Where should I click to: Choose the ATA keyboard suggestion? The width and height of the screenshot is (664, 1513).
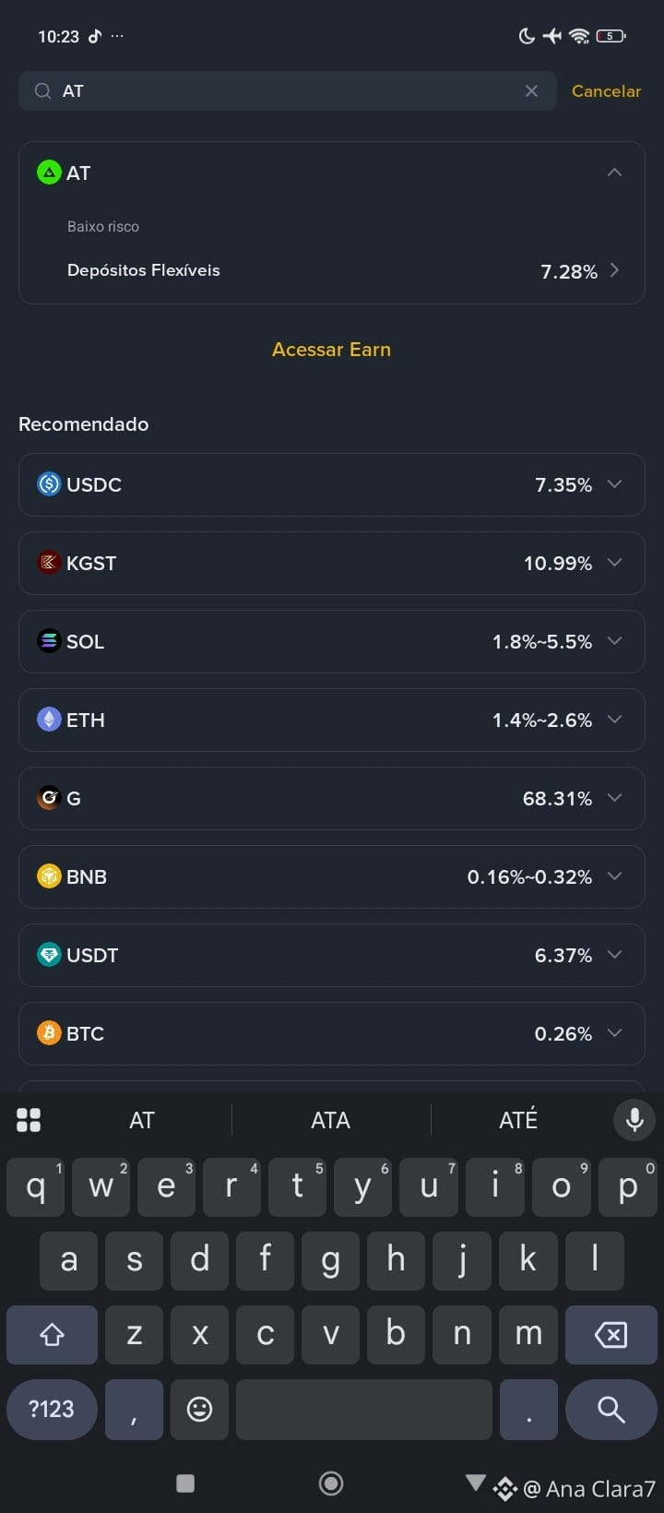(330, 1120)
